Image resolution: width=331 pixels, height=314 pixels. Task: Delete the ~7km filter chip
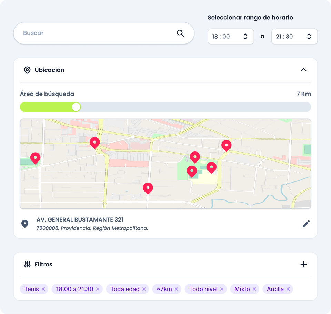click(x=176, y=289)
